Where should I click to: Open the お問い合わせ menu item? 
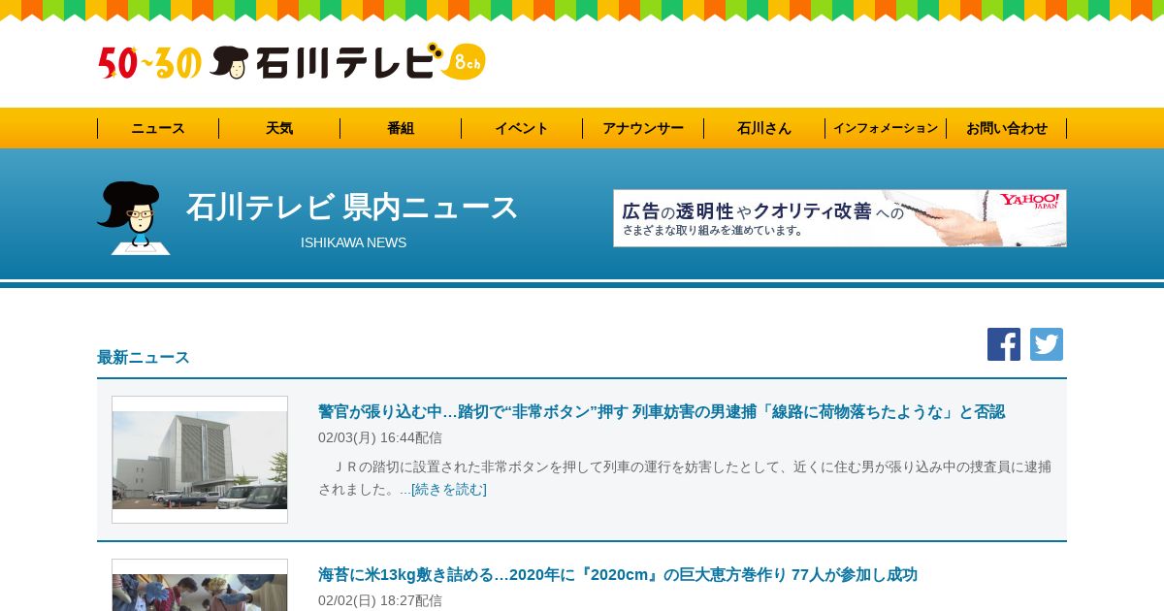[x=1007, y=128]
